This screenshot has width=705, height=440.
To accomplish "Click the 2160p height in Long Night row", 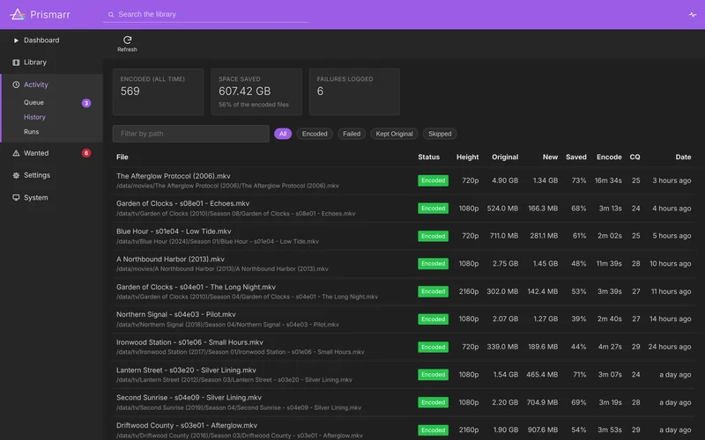I will tap(469, 291).
